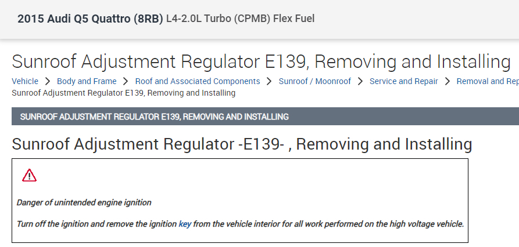Click the -E139- heading below the gray bar
Viewport: 519px width, 247px height.
(x=242, y=144)
